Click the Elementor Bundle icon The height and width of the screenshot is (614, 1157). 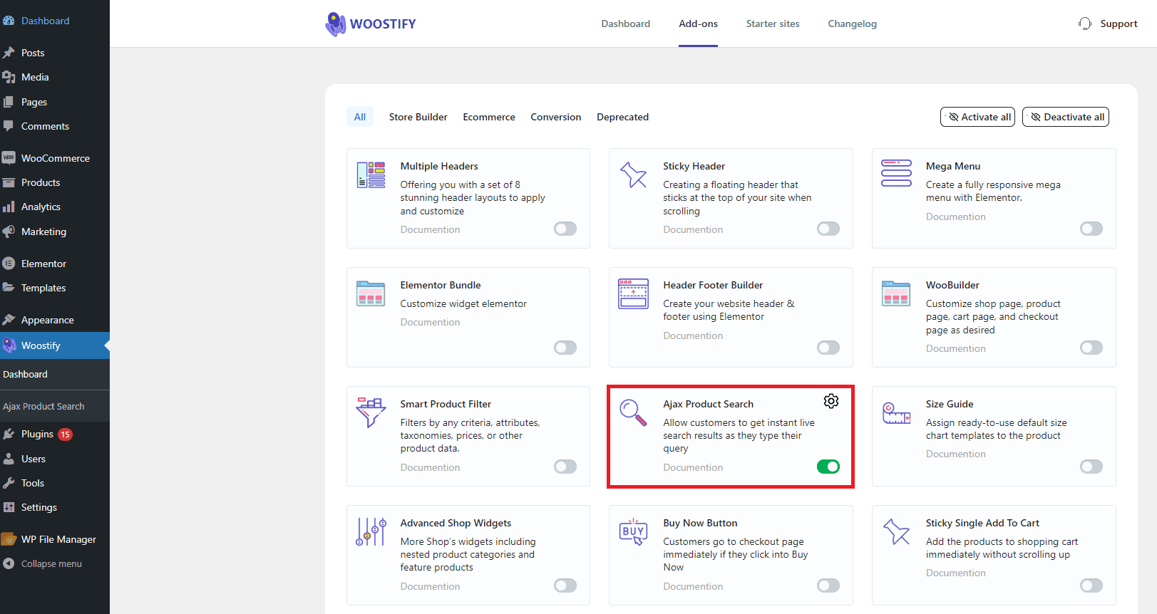pyautogui.click(x=371, y=293)
